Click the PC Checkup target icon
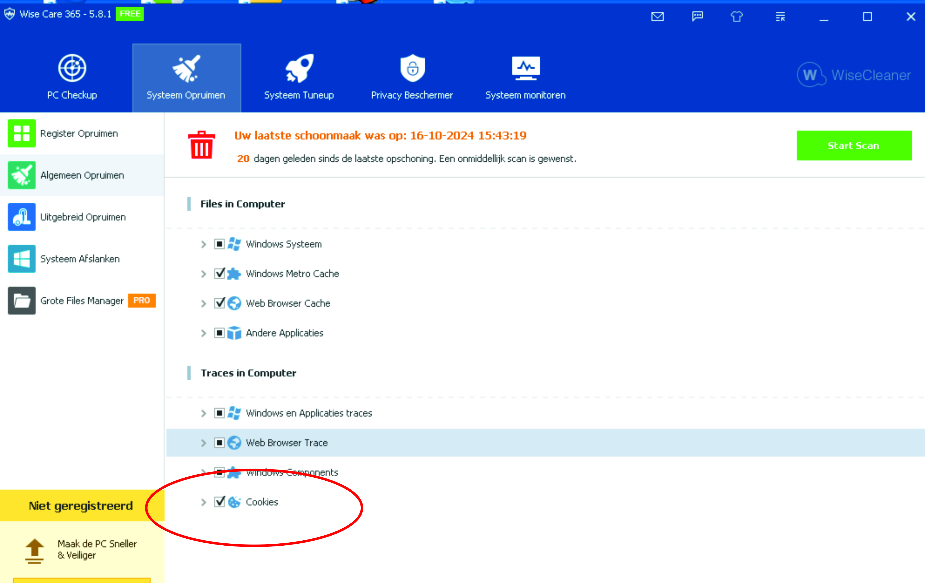The image size is (925, 583). point(72,68)
